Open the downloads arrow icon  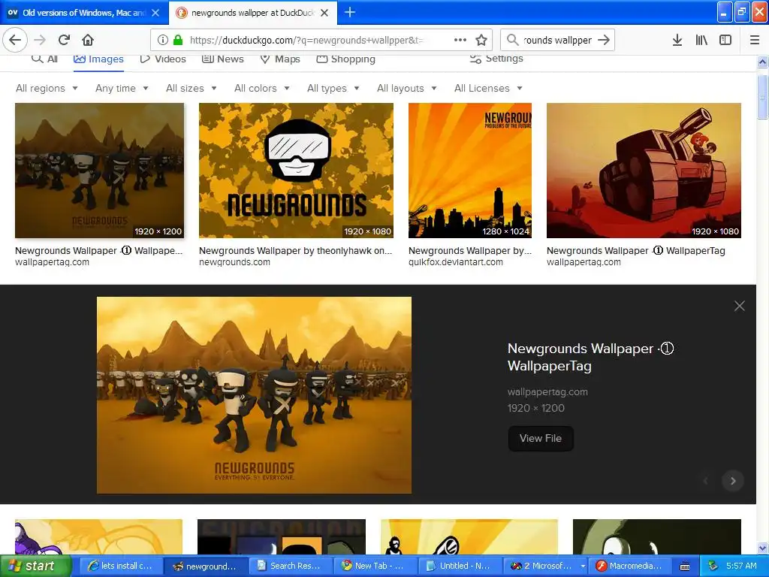(x=677, y=41)
